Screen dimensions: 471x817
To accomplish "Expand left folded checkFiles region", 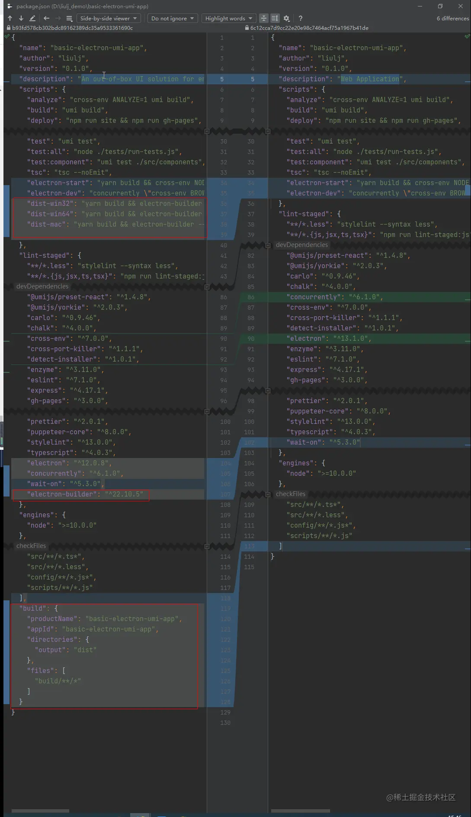I will point(207,546).
